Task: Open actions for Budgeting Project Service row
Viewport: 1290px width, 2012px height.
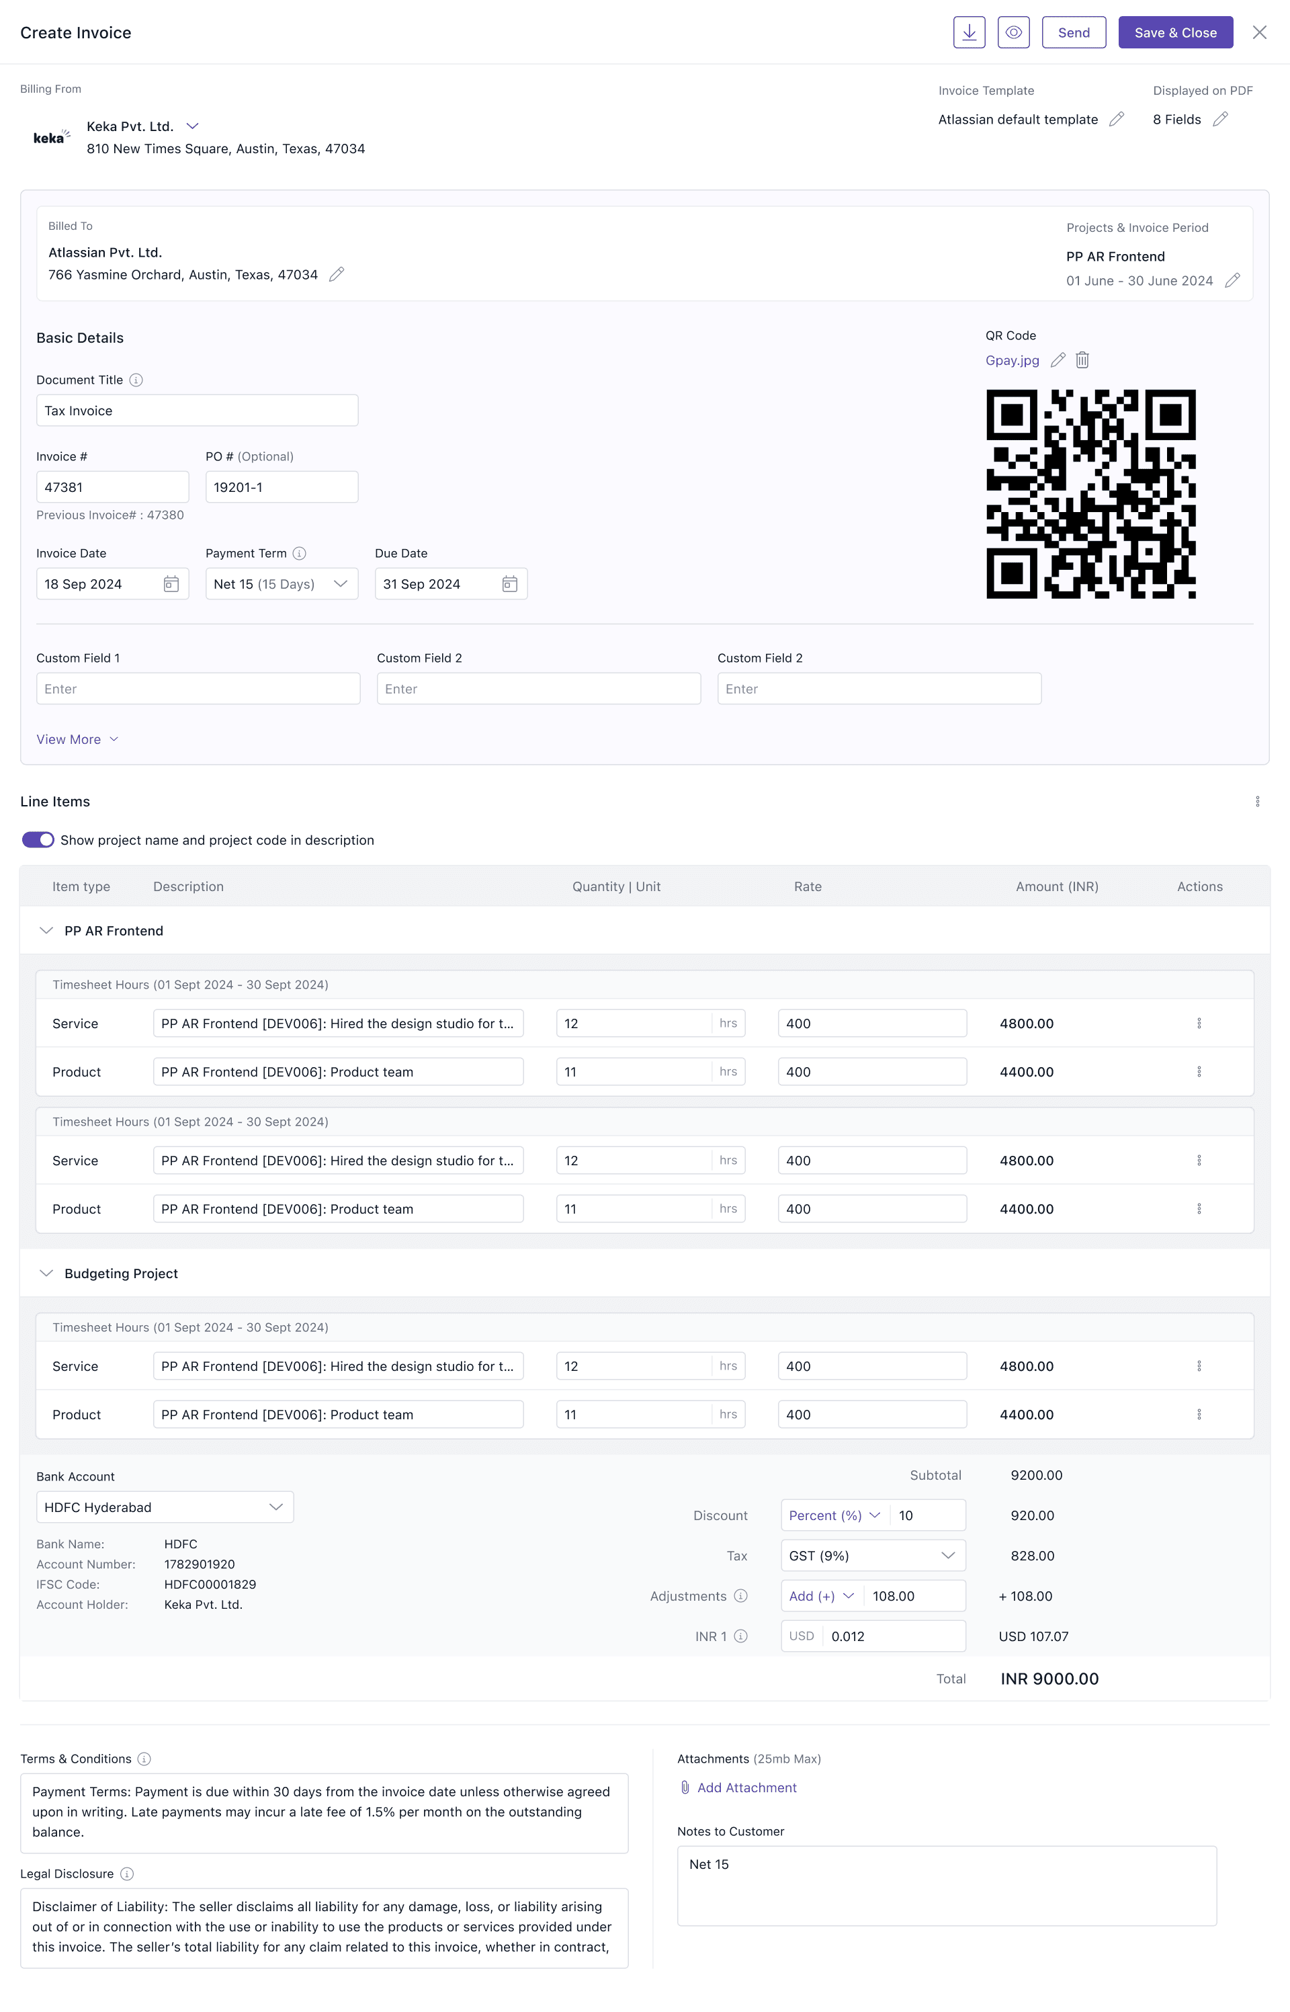Action: point(1199,1366)
